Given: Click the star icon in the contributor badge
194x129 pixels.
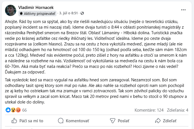Looking at the screenshot, I should [22, 13].
